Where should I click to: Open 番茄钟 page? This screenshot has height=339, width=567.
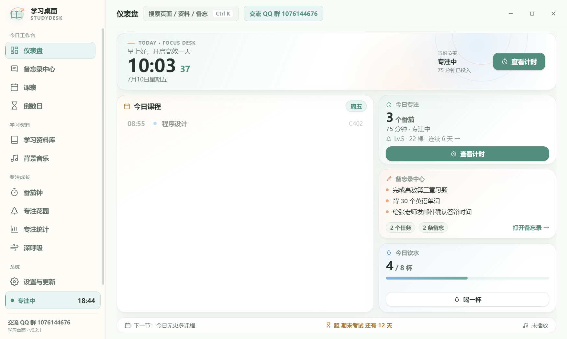(x=50, y=192)
